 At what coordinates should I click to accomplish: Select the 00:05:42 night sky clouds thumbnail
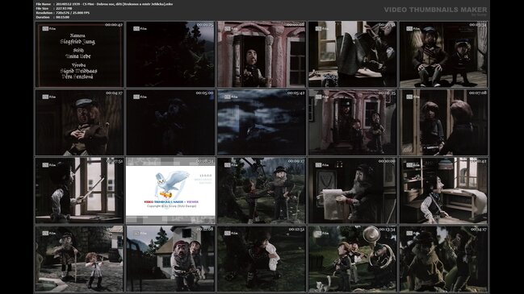coord(262,122)
